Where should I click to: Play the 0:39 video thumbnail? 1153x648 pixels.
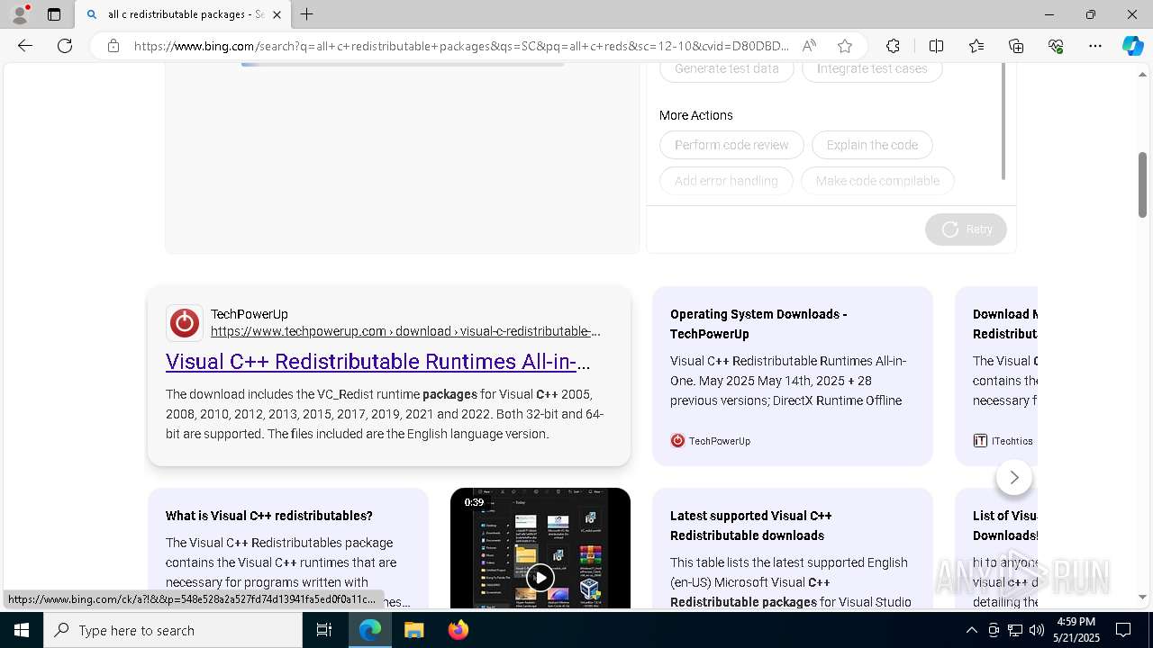point(540,577)
